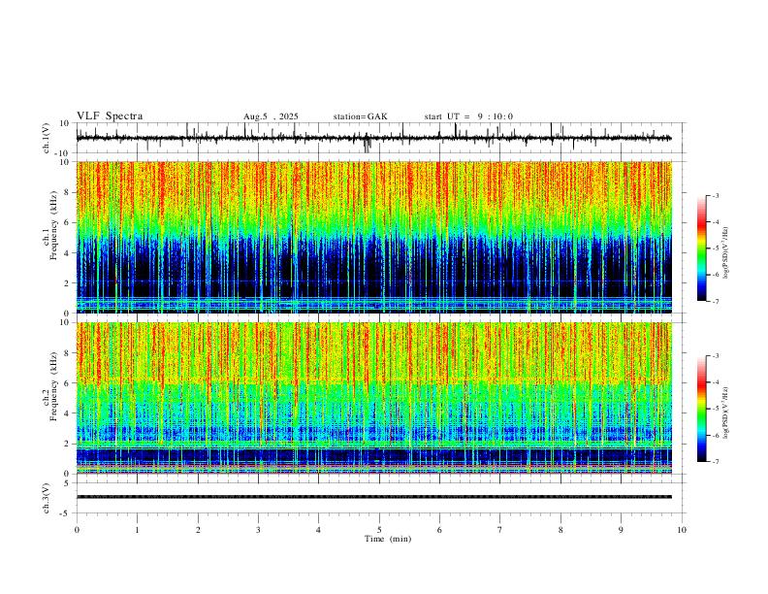Click the "-3" label on ch.1 color bar
Image resolution: width=768 pixels, height=594 pixels.
point(716,195)
